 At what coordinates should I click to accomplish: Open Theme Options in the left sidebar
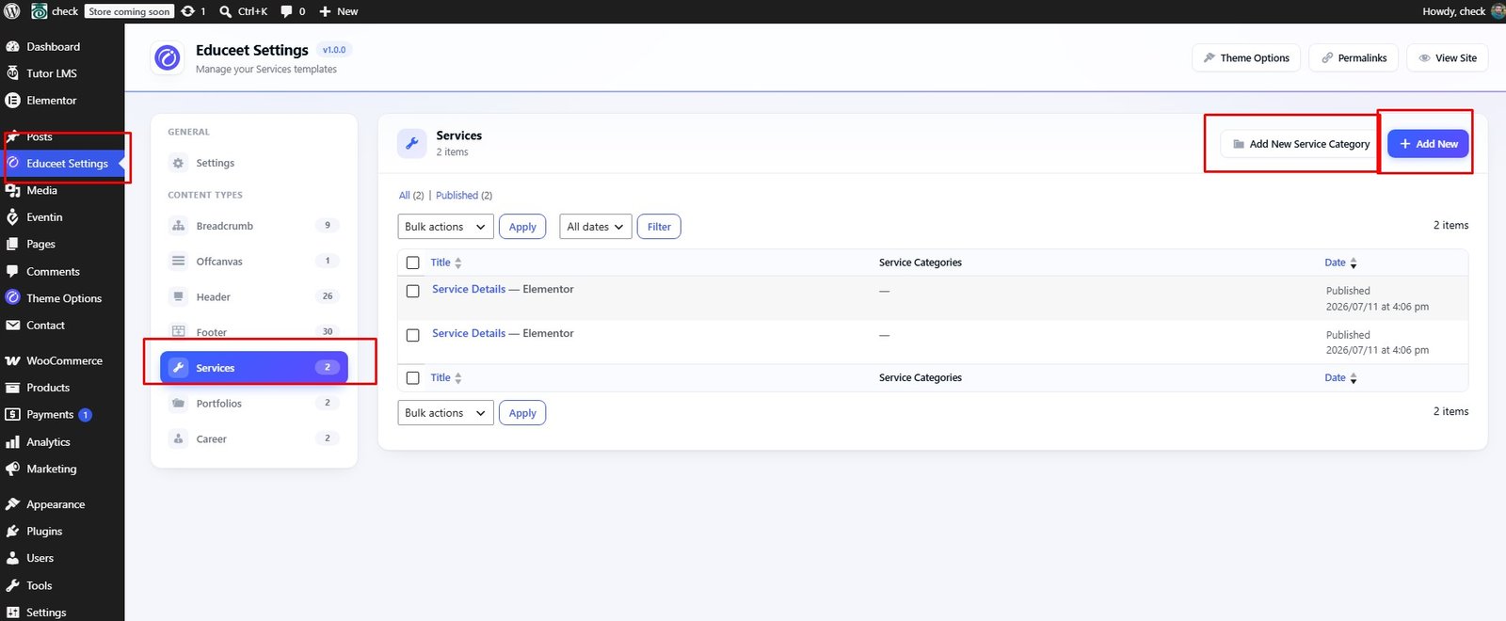pyautogui.click(x=63, y=298)
